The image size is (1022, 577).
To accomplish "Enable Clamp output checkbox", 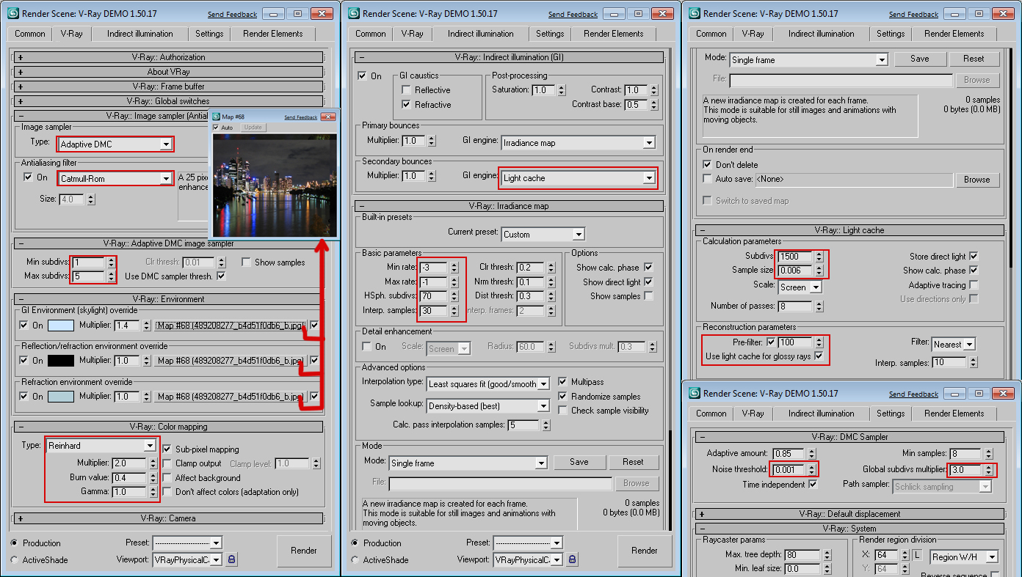I will coord(167,463).
